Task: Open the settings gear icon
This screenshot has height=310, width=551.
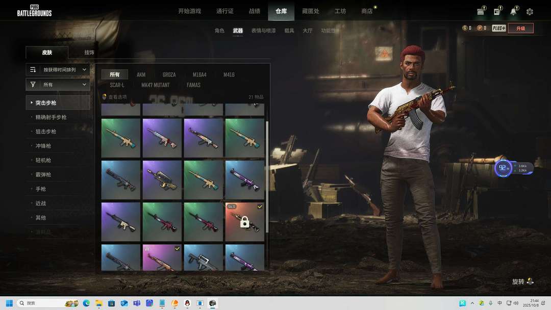Action: point(530,12)
